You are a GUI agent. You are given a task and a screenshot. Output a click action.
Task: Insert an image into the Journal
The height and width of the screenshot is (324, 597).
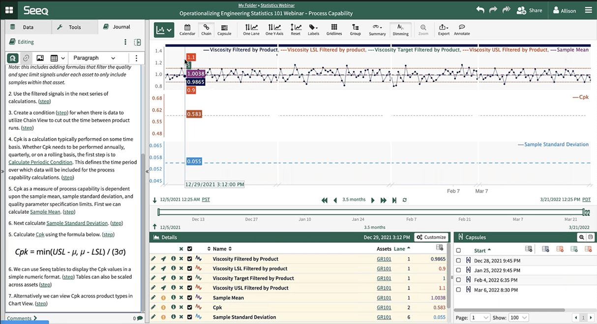(x=40, y=58)
